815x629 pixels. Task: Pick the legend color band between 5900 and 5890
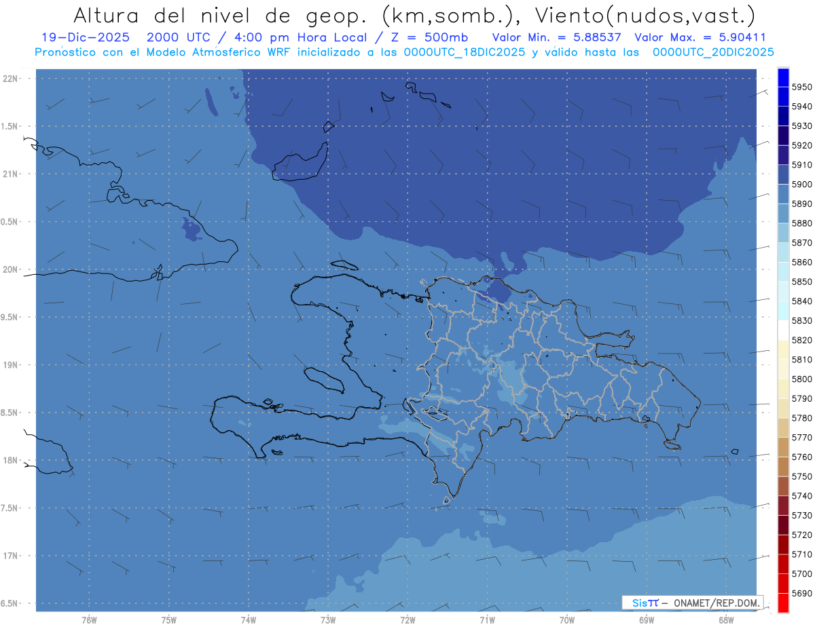pyautogui.click(x=782, y=194)
